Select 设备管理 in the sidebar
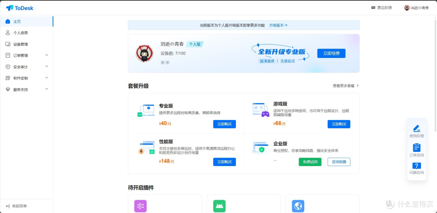This screenshot has width=437, height=213. point(26,44)
